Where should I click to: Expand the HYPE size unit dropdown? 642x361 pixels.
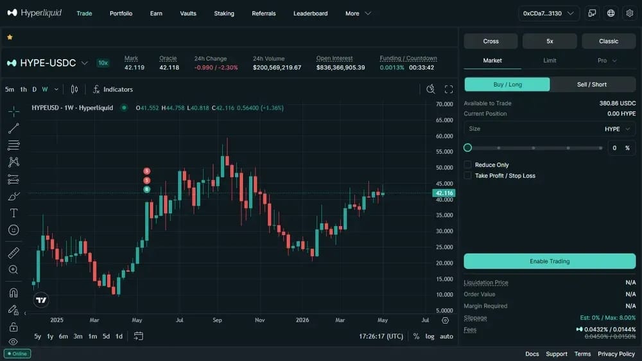(617, 129)
